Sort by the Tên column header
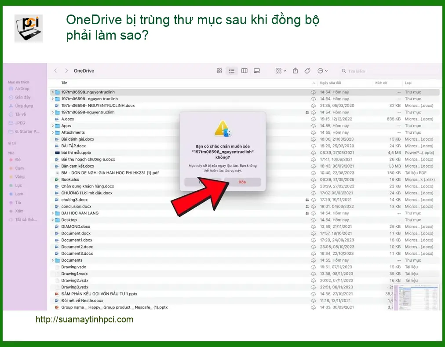The height and width of the screenshot is (347, 445). (x=65, y=83)
